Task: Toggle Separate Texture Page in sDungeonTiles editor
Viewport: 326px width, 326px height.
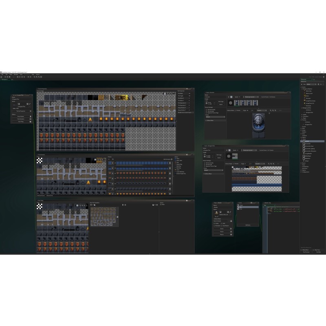Action: click(204, 166)
